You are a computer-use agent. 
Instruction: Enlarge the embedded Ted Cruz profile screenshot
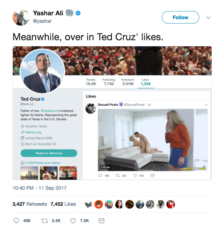(112, 113)
